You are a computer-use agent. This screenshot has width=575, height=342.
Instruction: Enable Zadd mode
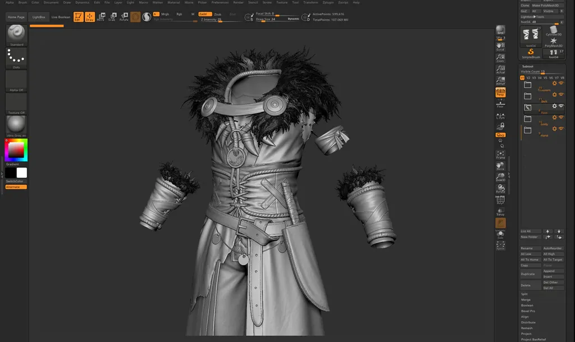pyautogui.click(x=204, y=14)
